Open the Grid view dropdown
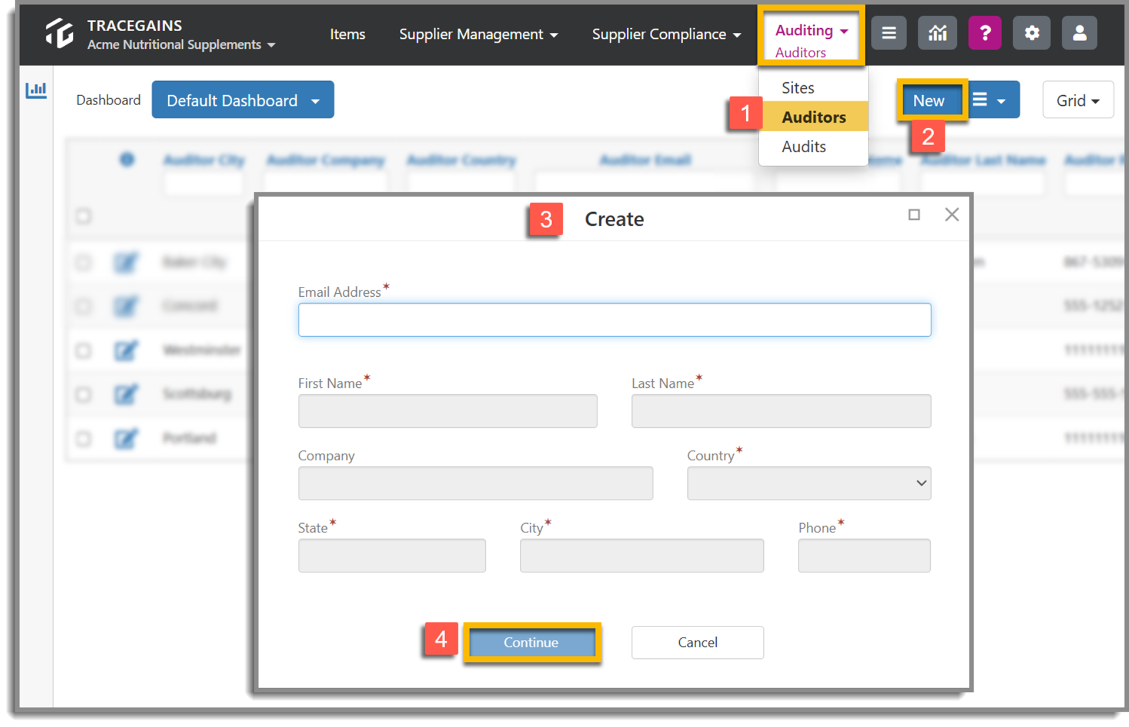1129x727 pixels. click(x=1077, y=100)
